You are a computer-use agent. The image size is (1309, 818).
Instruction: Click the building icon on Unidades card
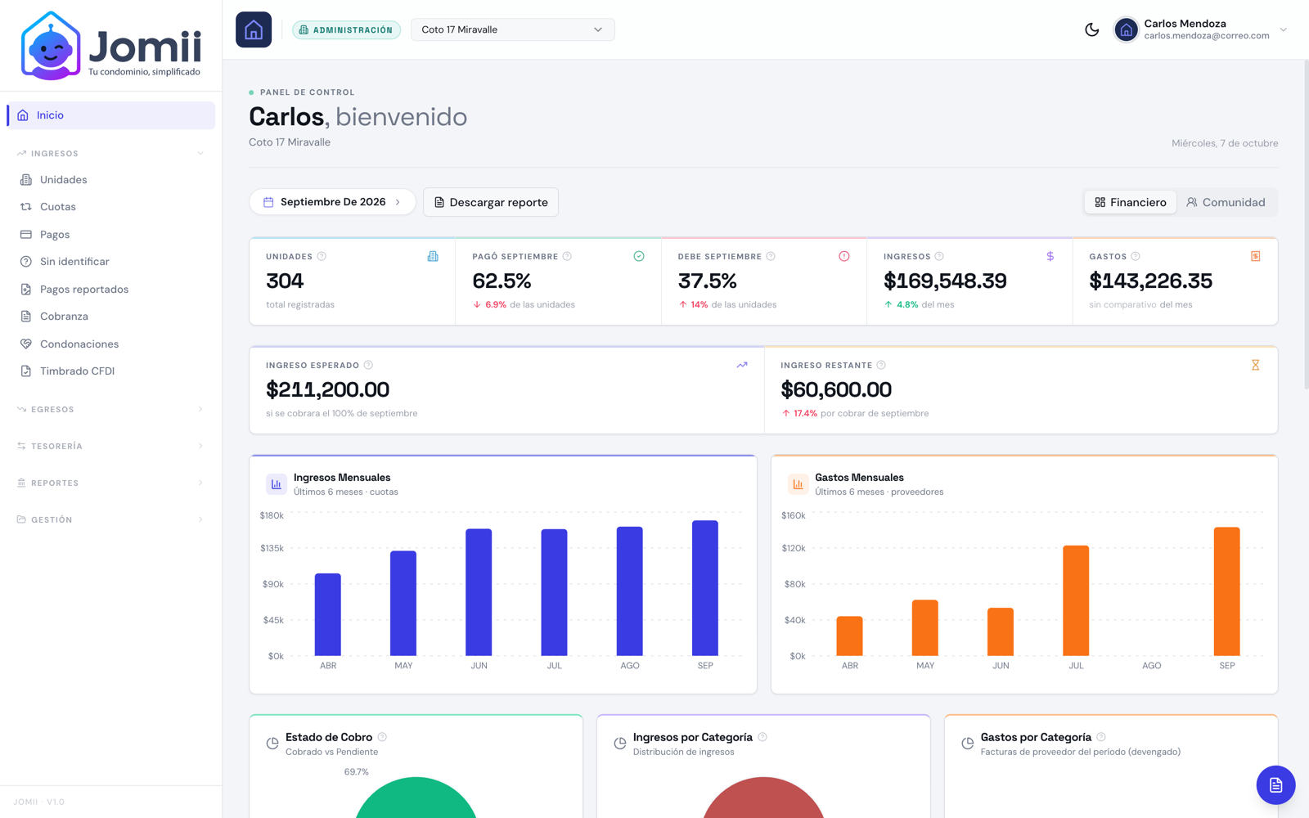click(x=433, y=256)
